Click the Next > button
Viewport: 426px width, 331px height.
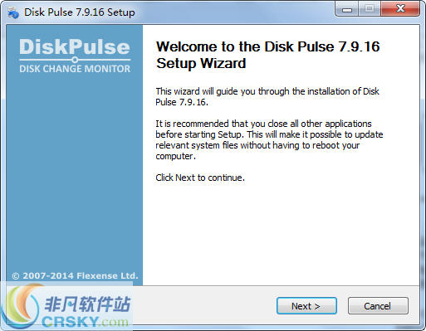click(306, 306)
